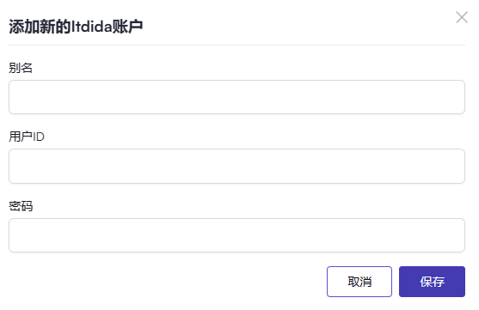
Task: Dismiss the dialog via the cross icon
Action: 462,17
